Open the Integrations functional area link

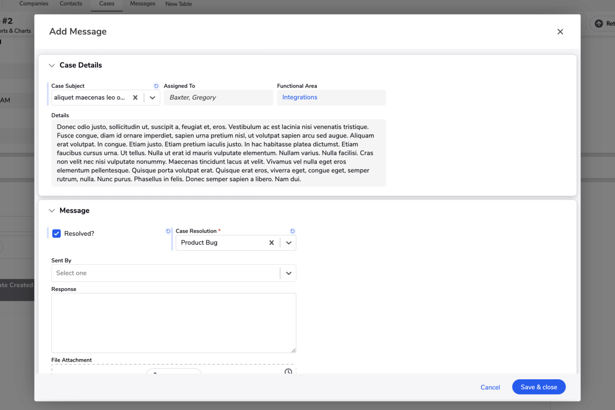[x=300, y=97]
